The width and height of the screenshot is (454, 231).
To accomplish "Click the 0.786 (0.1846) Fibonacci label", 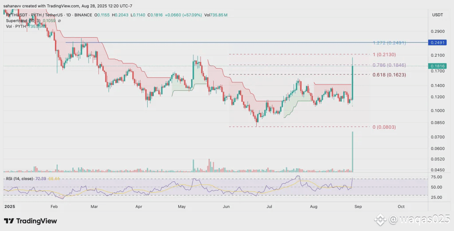I will pos(389,65).
